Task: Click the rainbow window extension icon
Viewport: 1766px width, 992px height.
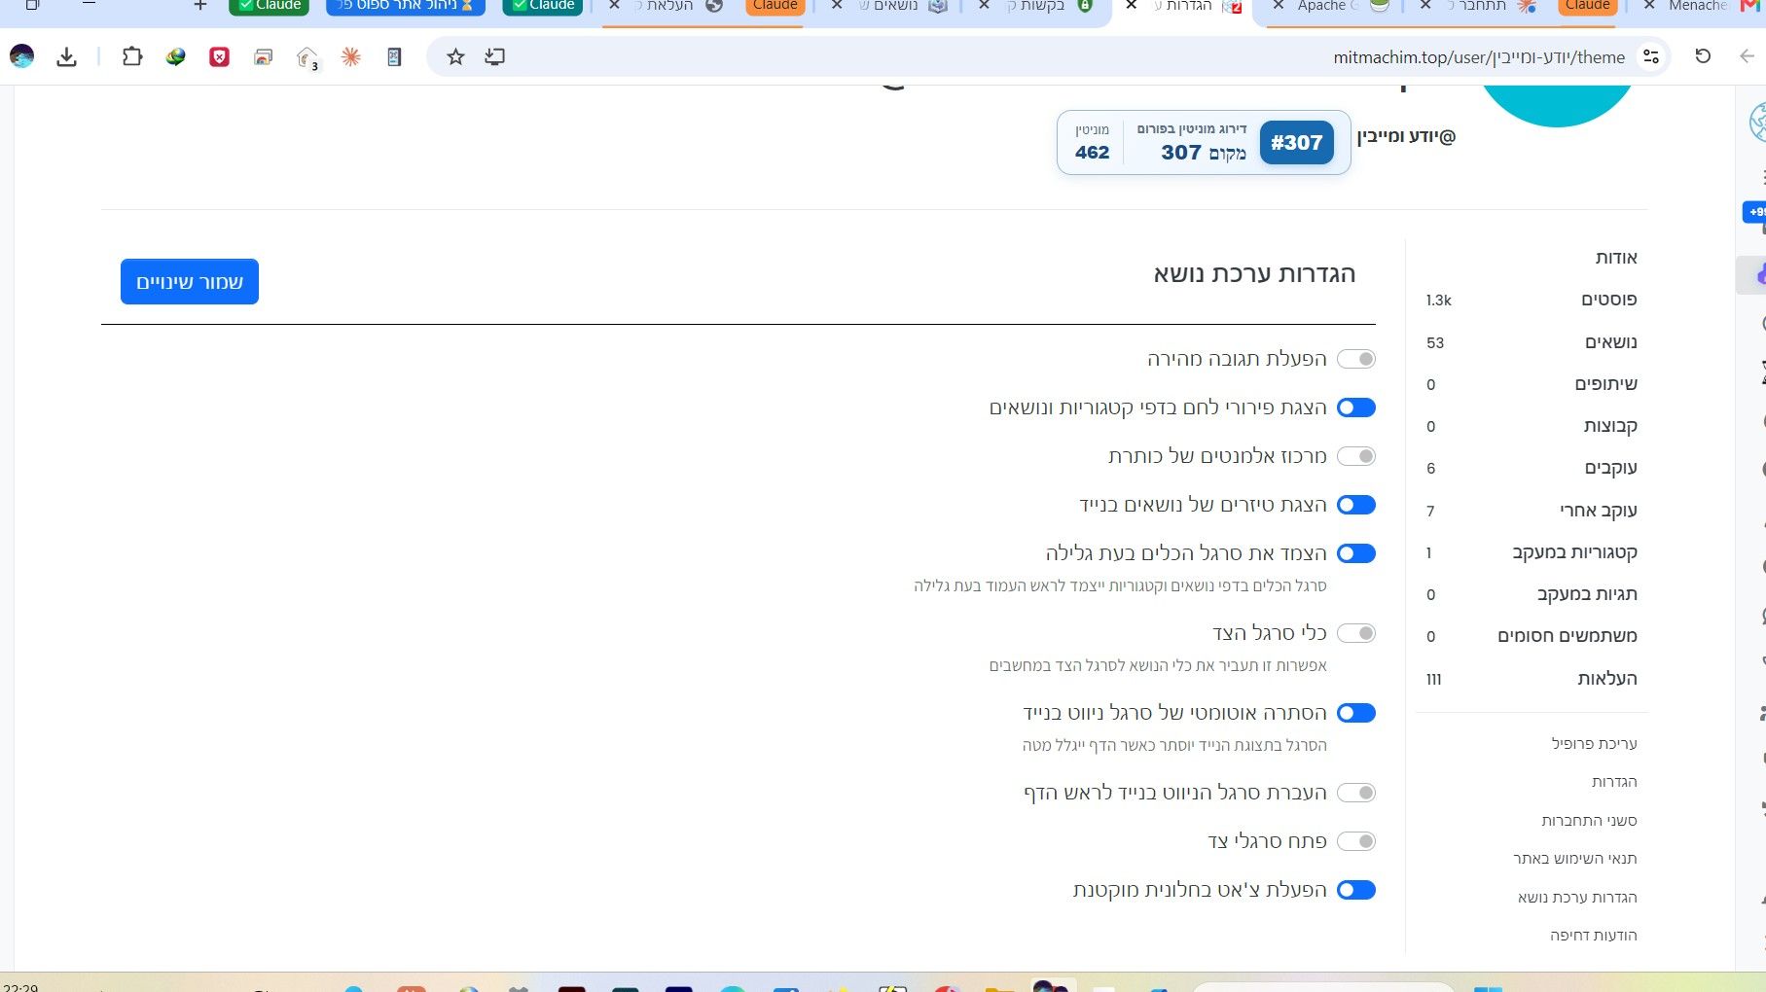Action: 264,57
